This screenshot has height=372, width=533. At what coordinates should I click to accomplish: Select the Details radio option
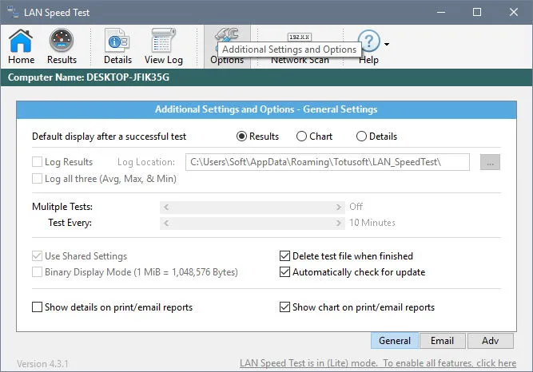tap(361, 137)
